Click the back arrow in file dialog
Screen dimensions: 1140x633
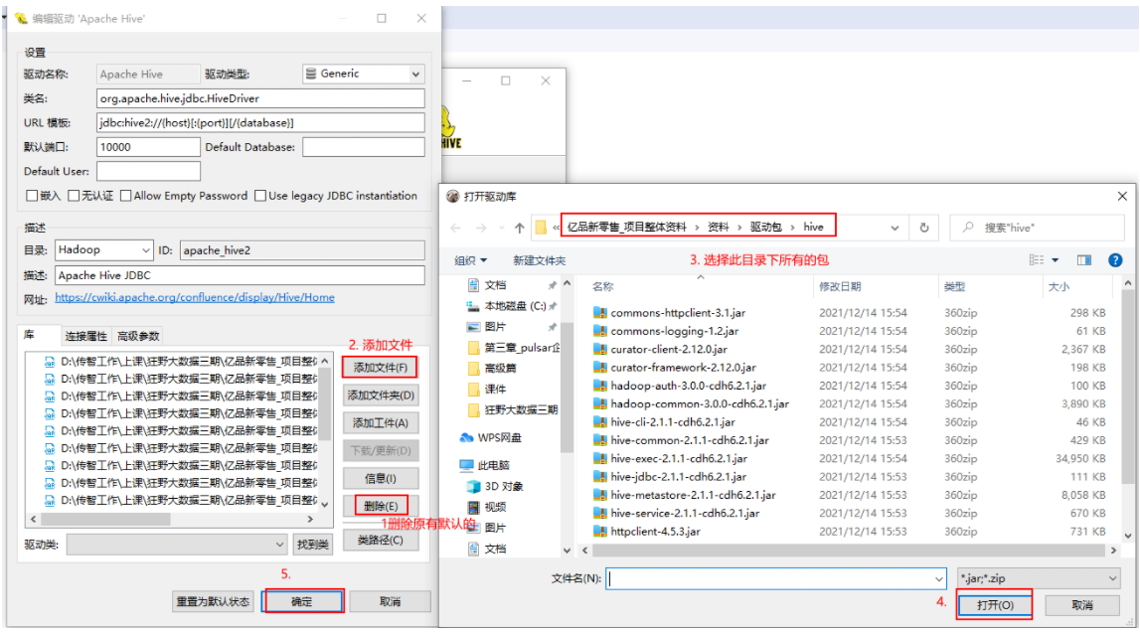click(456, 228)
